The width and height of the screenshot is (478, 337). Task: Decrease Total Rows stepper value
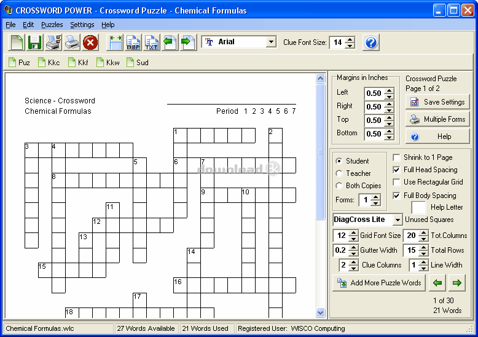click(x=423, y=253)
